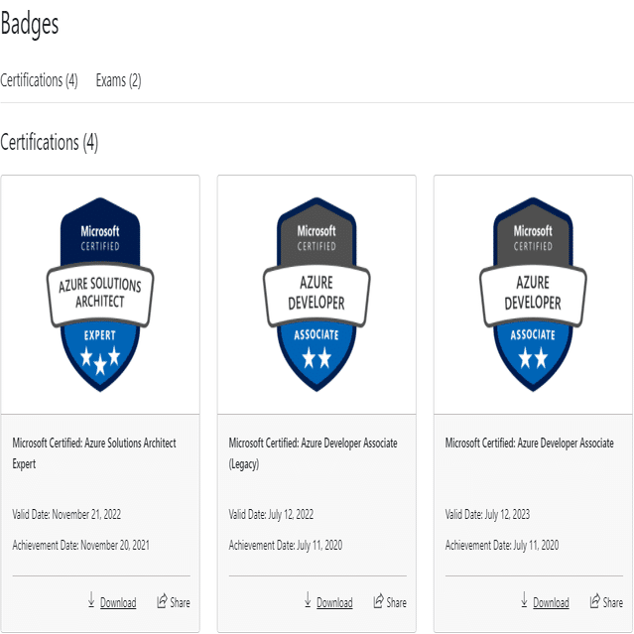Screen dimensions: 634x634
Task: Switch to the Exams (2) tab
Action: 118,80
